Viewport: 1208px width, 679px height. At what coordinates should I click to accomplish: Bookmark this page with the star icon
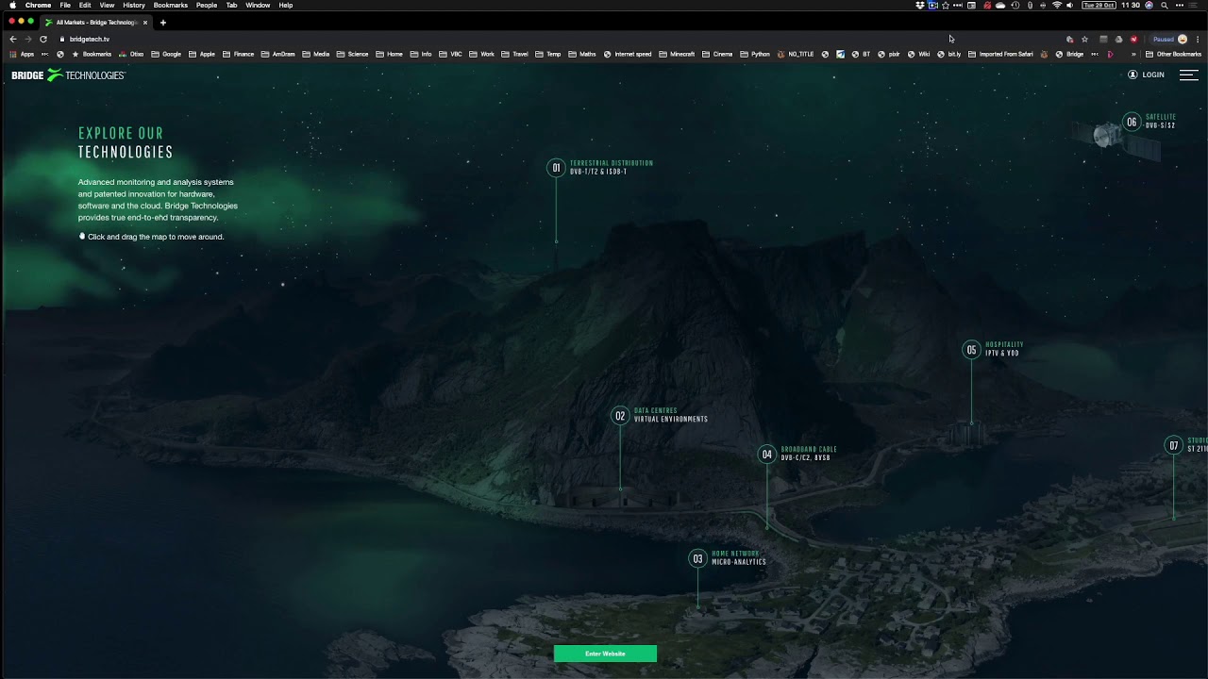1084,39
